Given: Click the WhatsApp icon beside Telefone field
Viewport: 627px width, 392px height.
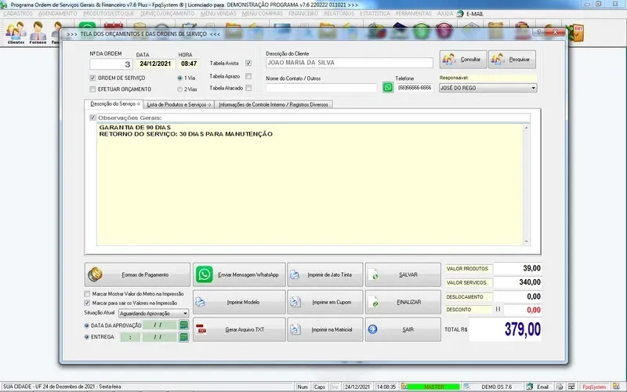Looking at the screenshot, I should coord(388,88).
